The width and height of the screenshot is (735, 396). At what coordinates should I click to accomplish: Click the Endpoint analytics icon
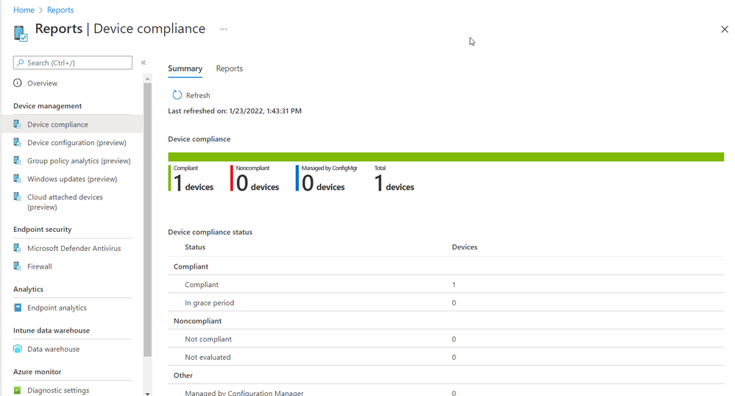[18, 308]
